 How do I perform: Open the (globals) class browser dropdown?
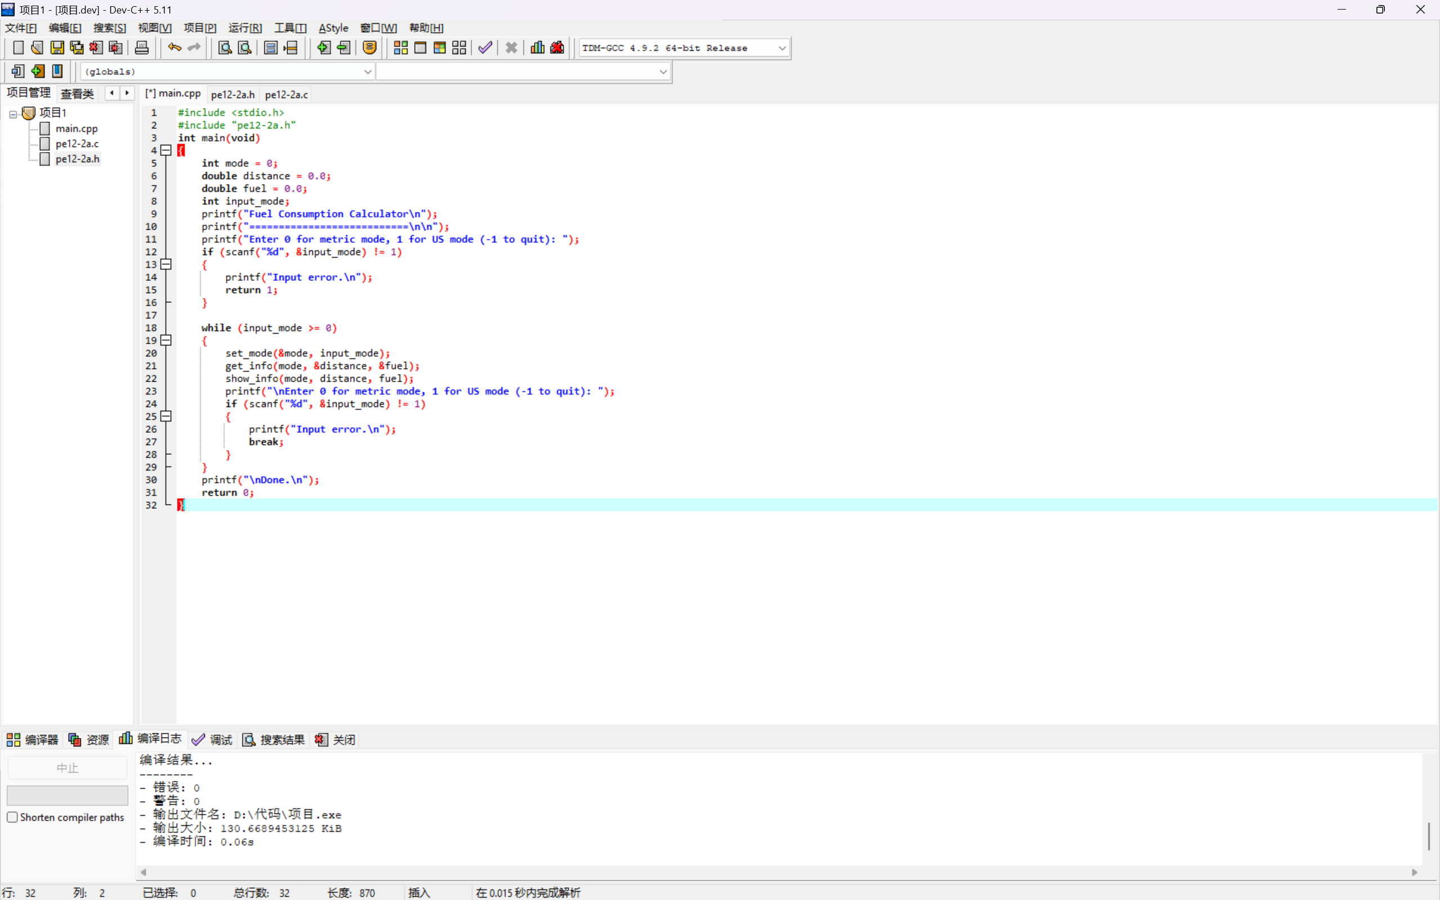[x=367, y=71]
